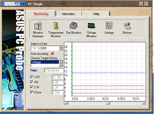Screen dimensions: 163x131
Task: Select Voltage in the target history list
Action: [45, 62]
